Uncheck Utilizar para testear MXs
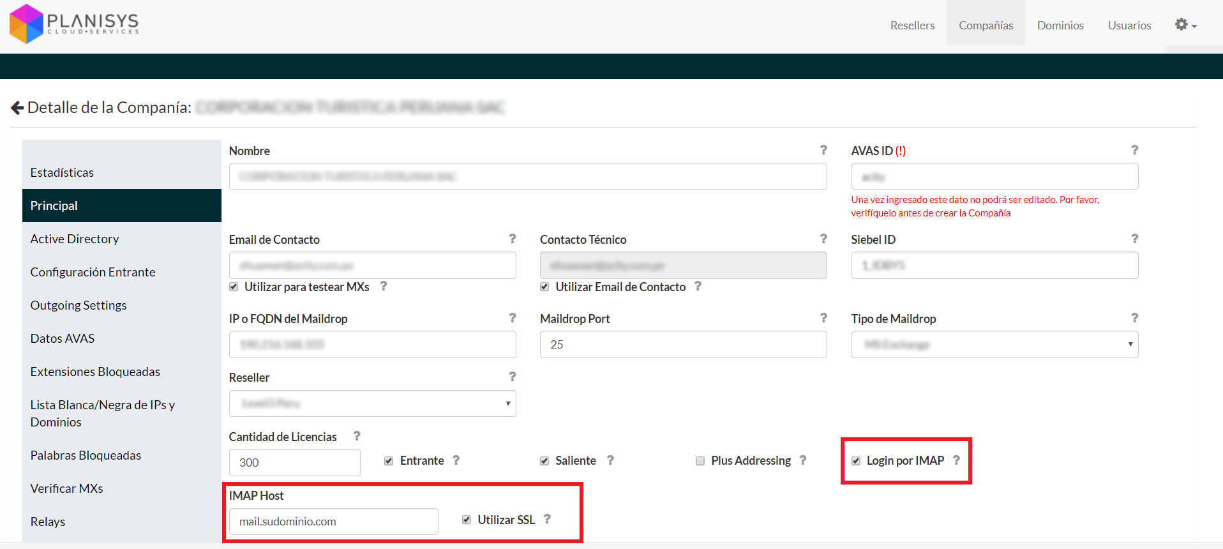 click(234, 287)
